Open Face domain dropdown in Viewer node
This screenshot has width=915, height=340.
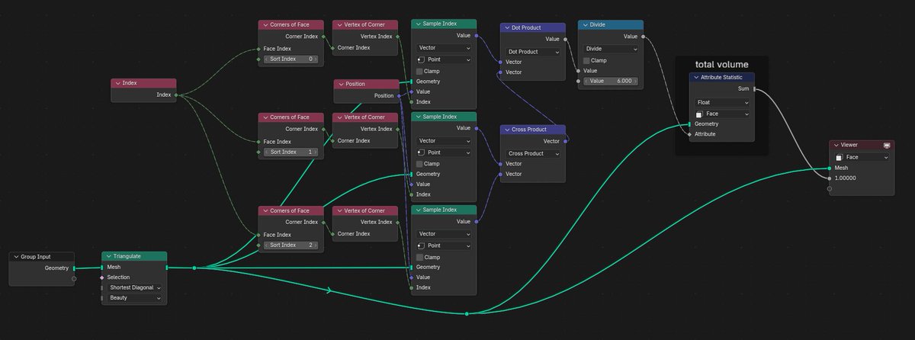pyautogui.click(x=862, y=157)
